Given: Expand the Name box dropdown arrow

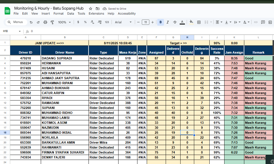Looking at the screenshot, I should pos(20,31).
